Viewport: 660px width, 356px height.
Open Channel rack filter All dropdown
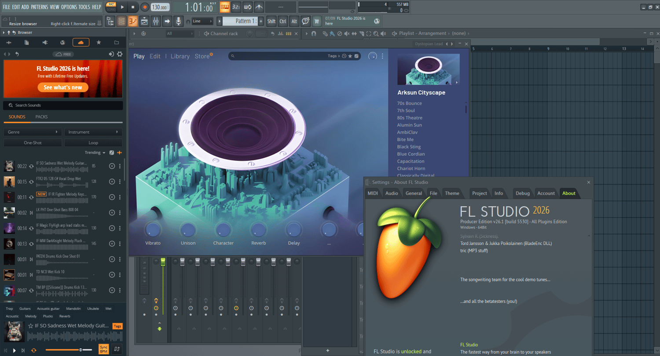[x=180, y=33]
